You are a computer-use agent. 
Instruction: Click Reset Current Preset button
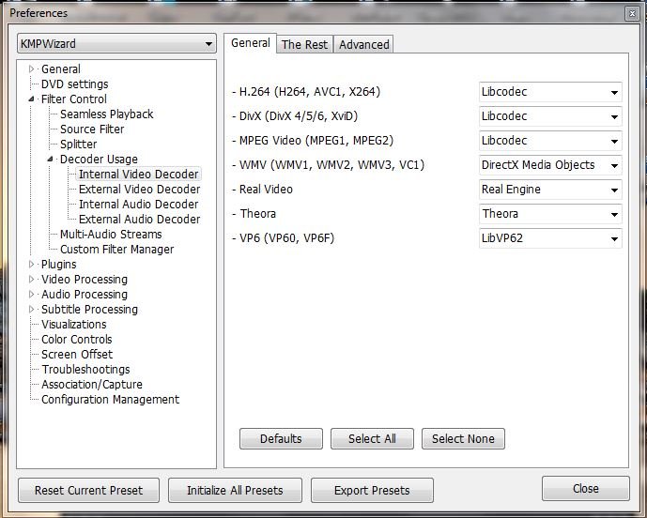pos(88,490)
